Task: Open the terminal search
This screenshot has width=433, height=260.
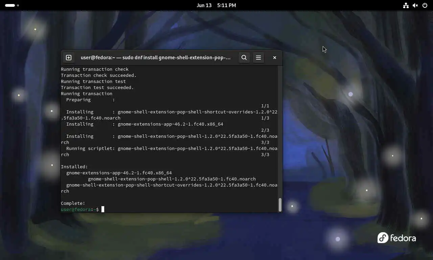Action: pyautogui.click(x=244, y=58)
